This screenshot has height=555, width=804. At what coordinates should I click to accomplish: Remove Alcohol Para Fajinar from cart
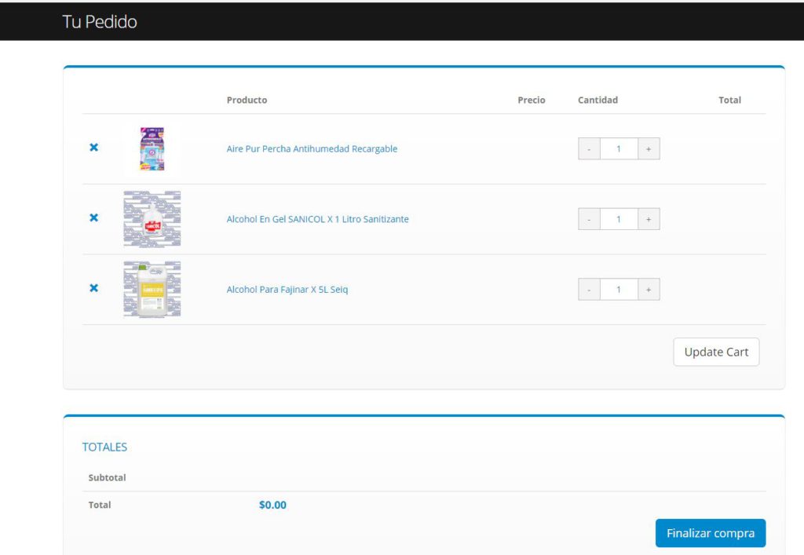point(94,288)
